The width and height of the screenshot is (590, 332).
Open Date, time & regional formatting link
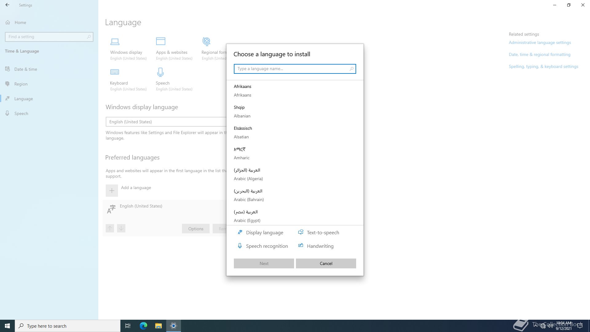540,54
